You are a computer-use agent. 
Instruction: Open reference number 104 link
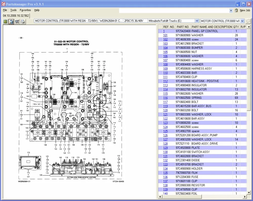pos(165,48)
